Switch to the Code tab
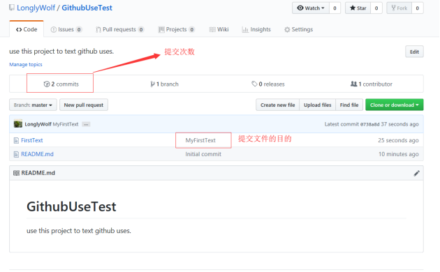The image size is (440, 272). [x=27, y=29]
